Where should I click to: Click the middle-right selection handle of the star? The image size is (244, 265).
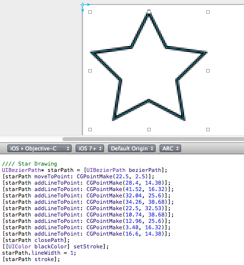[208, 71]
